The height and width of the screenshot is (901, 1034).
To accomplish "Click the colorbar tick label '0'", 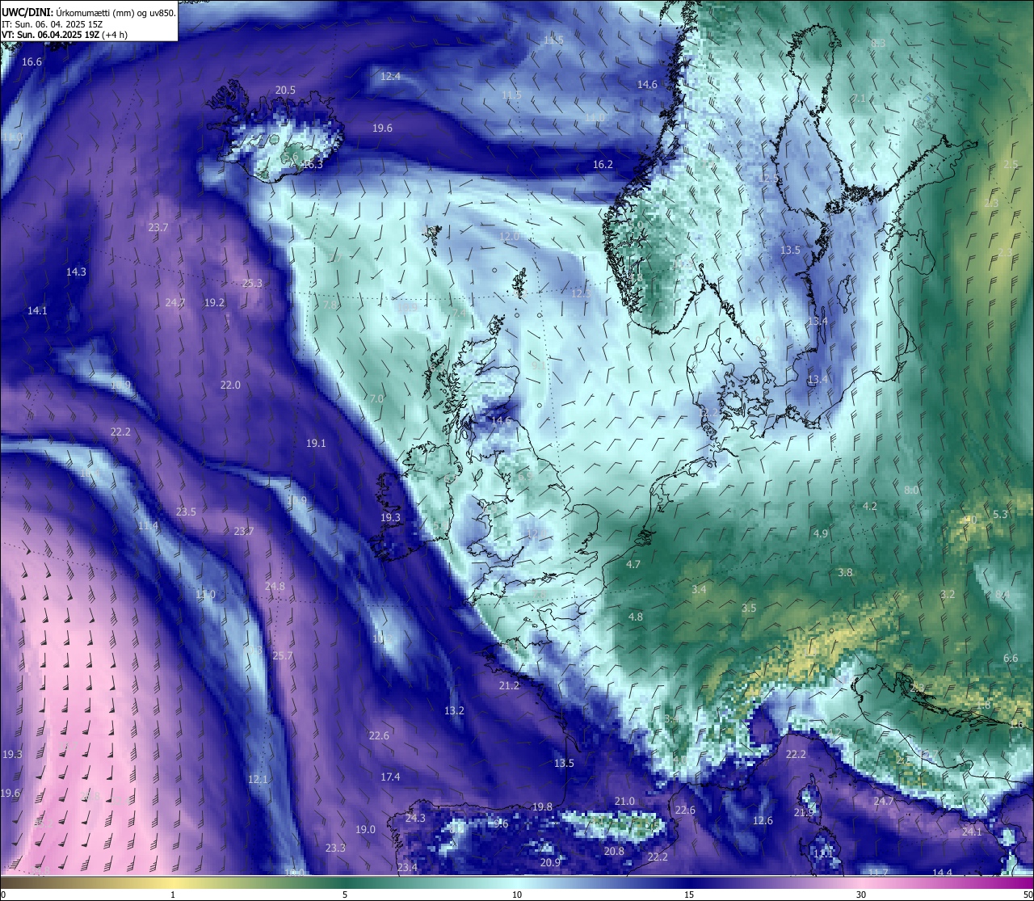I will [x=3, y=895].
